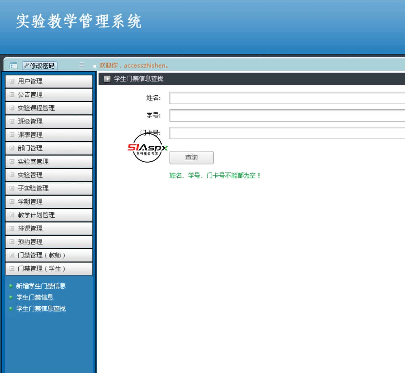Click the green arrow beside 学生门禁信息

(x=11, y=297)
